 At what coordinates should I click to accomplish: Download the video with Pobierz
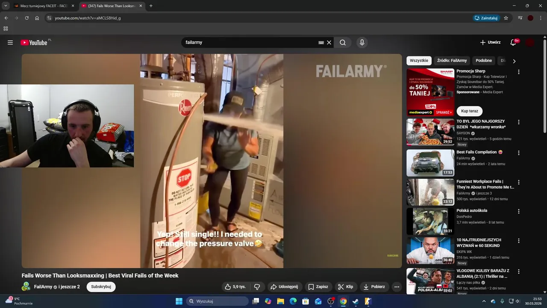click(374, 287)
